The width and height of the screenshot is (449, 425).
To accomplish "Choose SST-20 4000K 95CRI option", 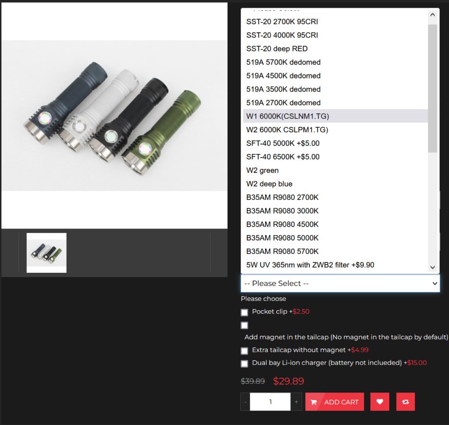I will click(x=282, y=35).
